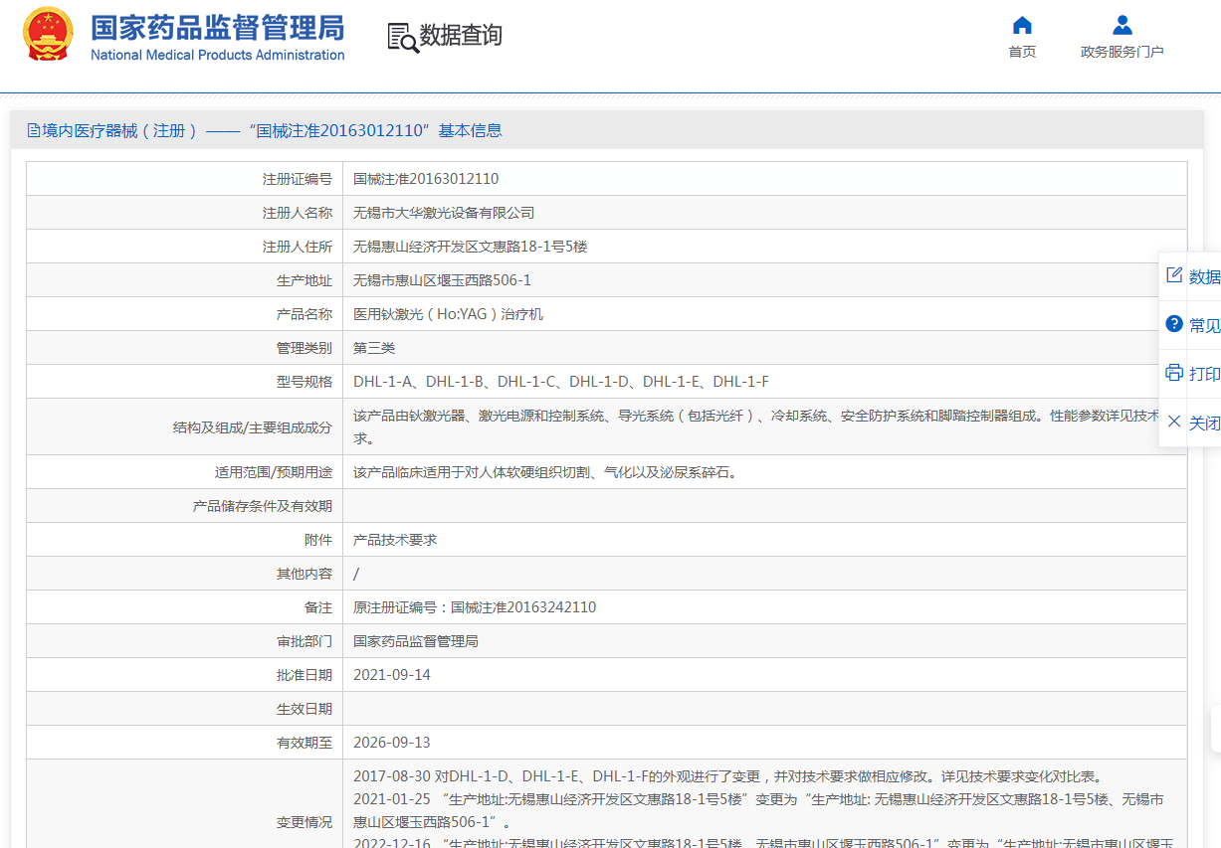Screen dimensions: 1221x848
Task: Click attachment value 产品技术要求
Action: 395,540
